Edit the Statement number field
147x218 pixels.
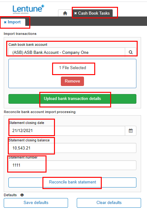click(x=72, y=165)
